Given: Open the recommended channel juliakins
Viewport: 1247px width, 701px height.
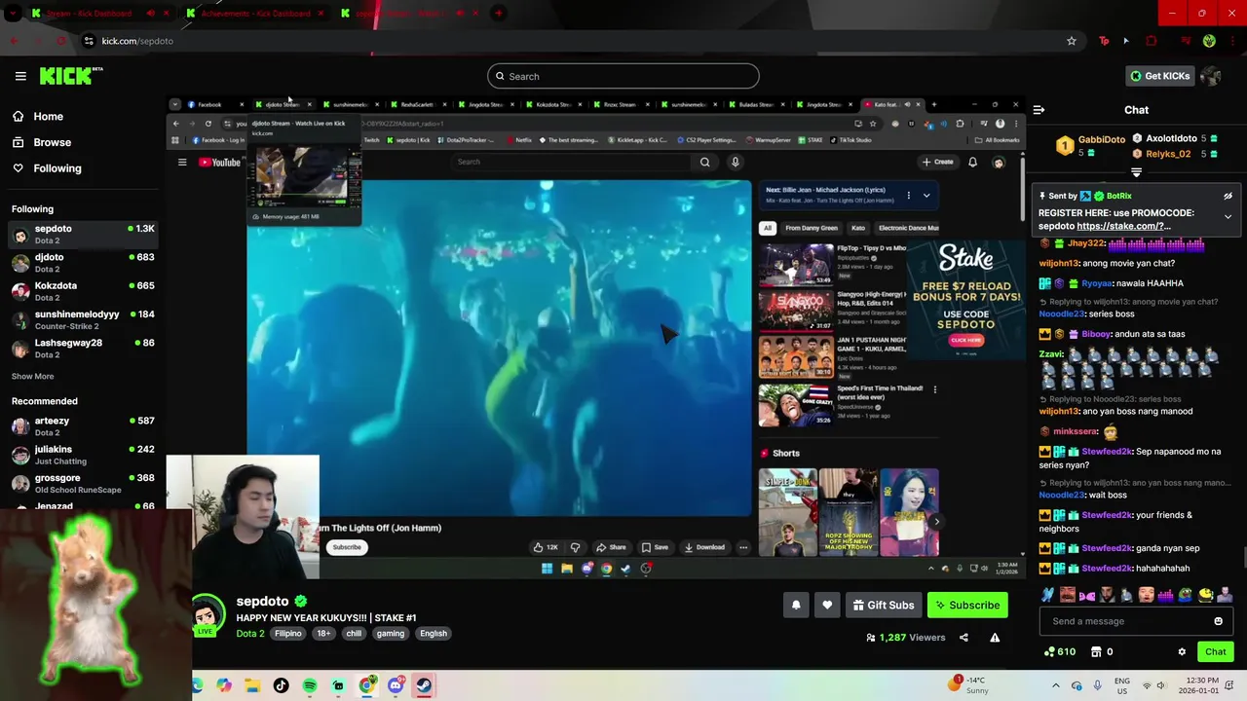Looking at the screenshot, I should [83, 455].
